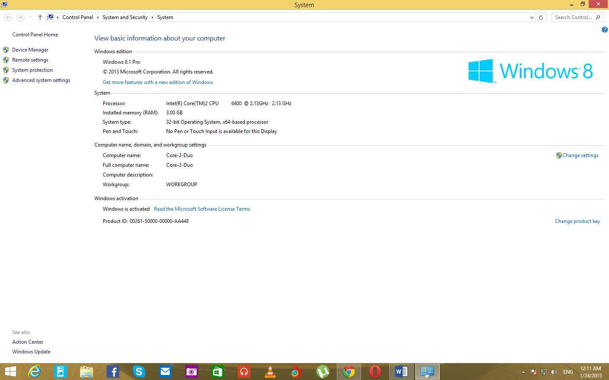The height and width of the screenshot is (380, 609).
Task: Refresh the System page
Action: (541, 17)
